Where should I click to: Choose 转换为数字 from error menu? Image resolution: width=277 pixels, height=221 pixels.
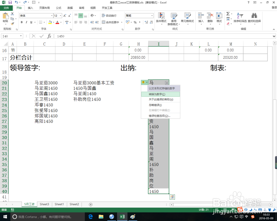coord(160,94)
